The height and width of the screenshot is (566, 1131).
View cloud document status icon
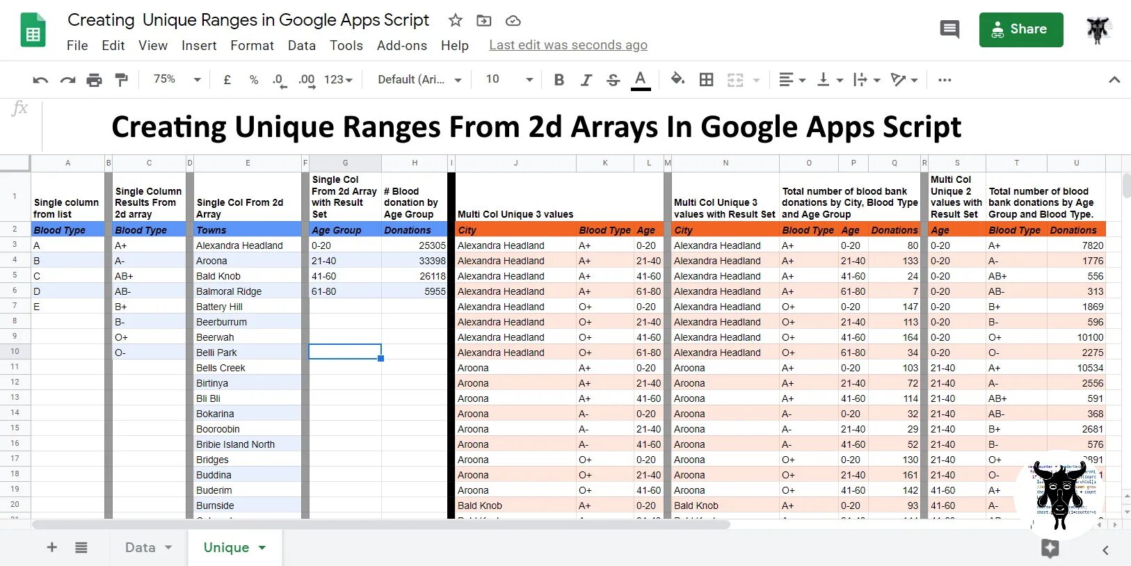(513, 21)
